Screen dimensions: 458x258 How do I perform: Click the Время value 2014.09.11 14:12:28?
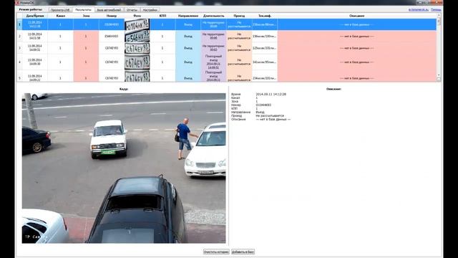(271, 94)
